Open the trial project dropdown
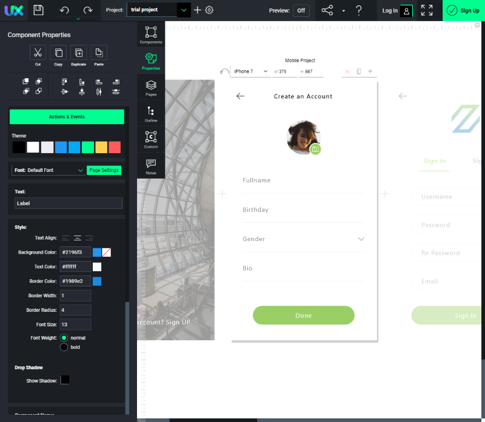The width and height of the screenshot is (485, 422). (x=184, y=10)
